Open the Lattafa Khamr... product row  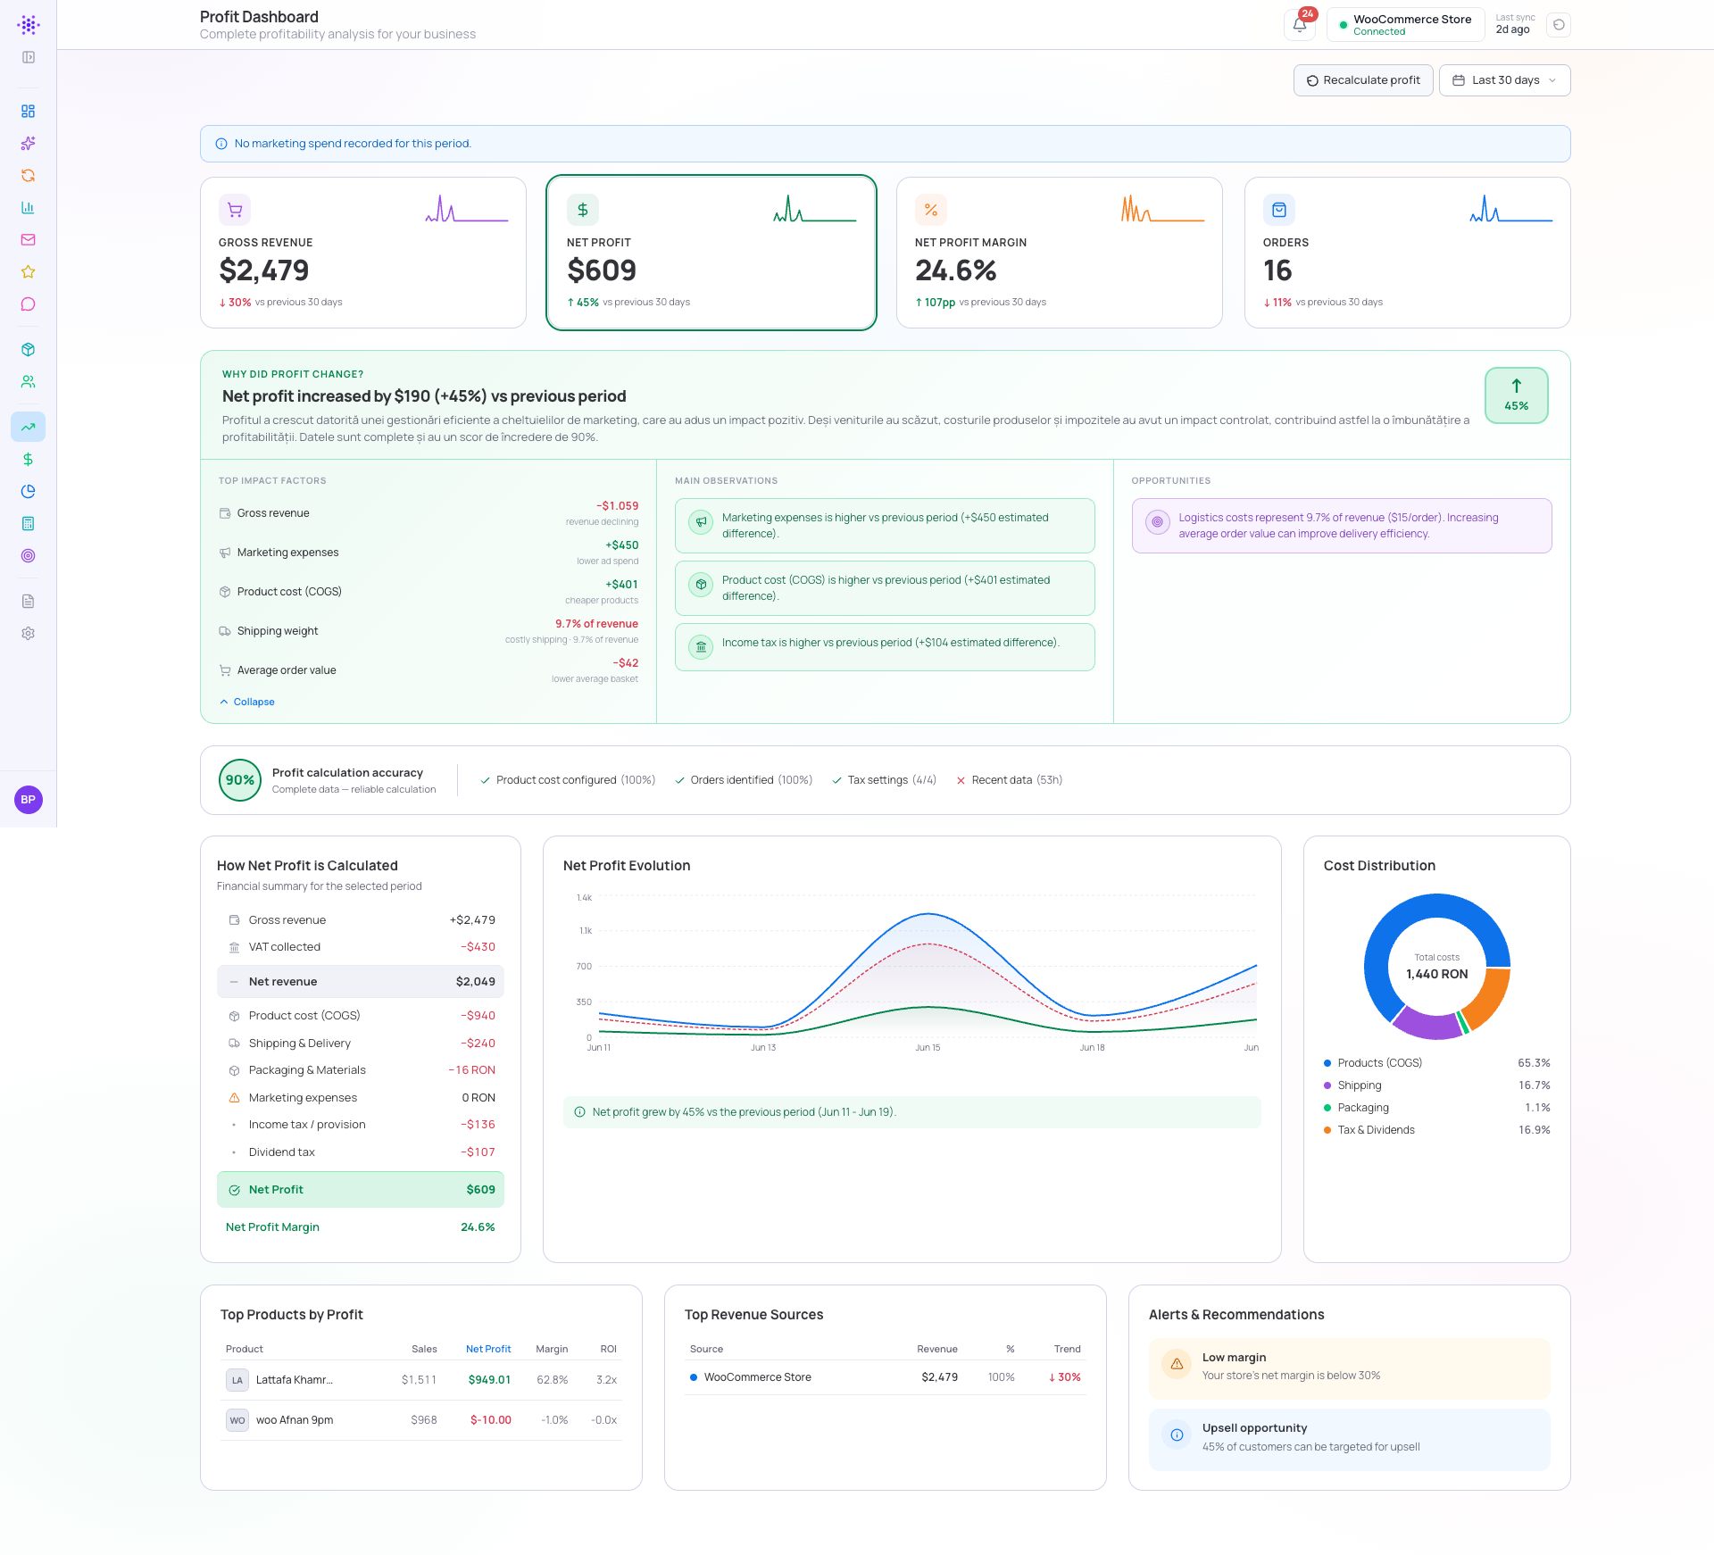click(x=421, y=1380)
